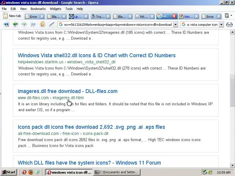The height and width of the screenshot is (176, 235).
Task: Open Windows Vista shell32.dll Icons & ID Chart result
Action: point(97,55)
